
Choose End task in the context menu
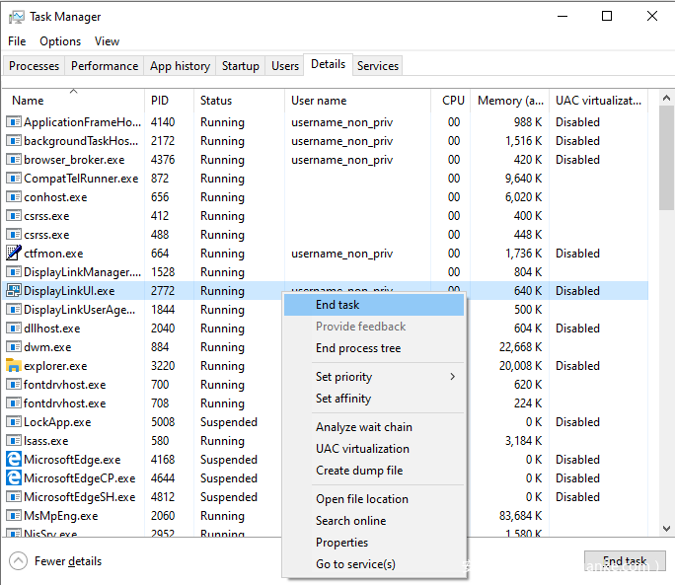click(x=337, y=305)
